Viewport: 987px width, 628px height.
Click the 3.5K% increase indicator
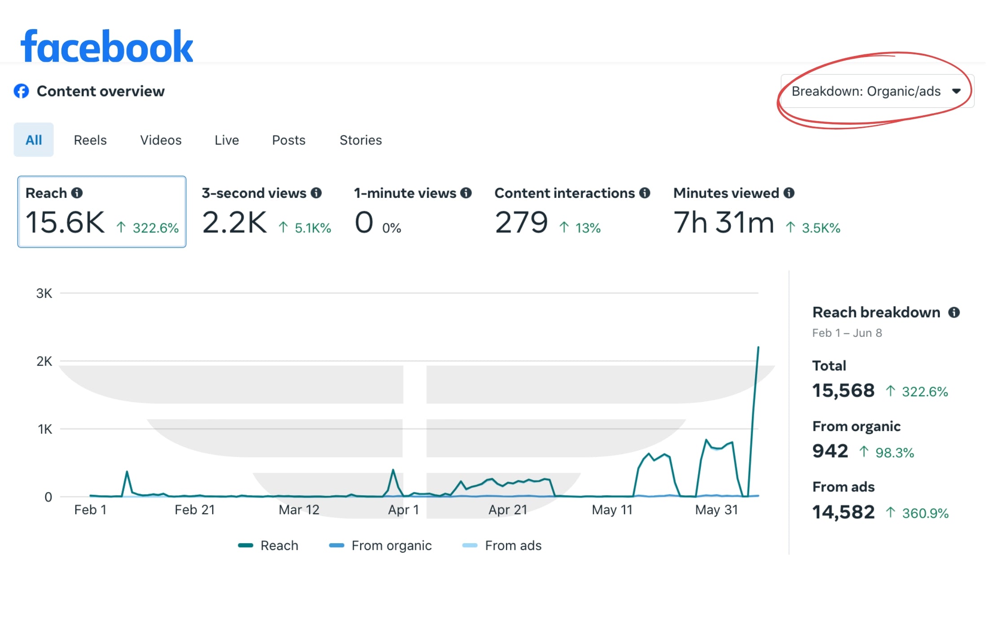(x=813, y=227)
